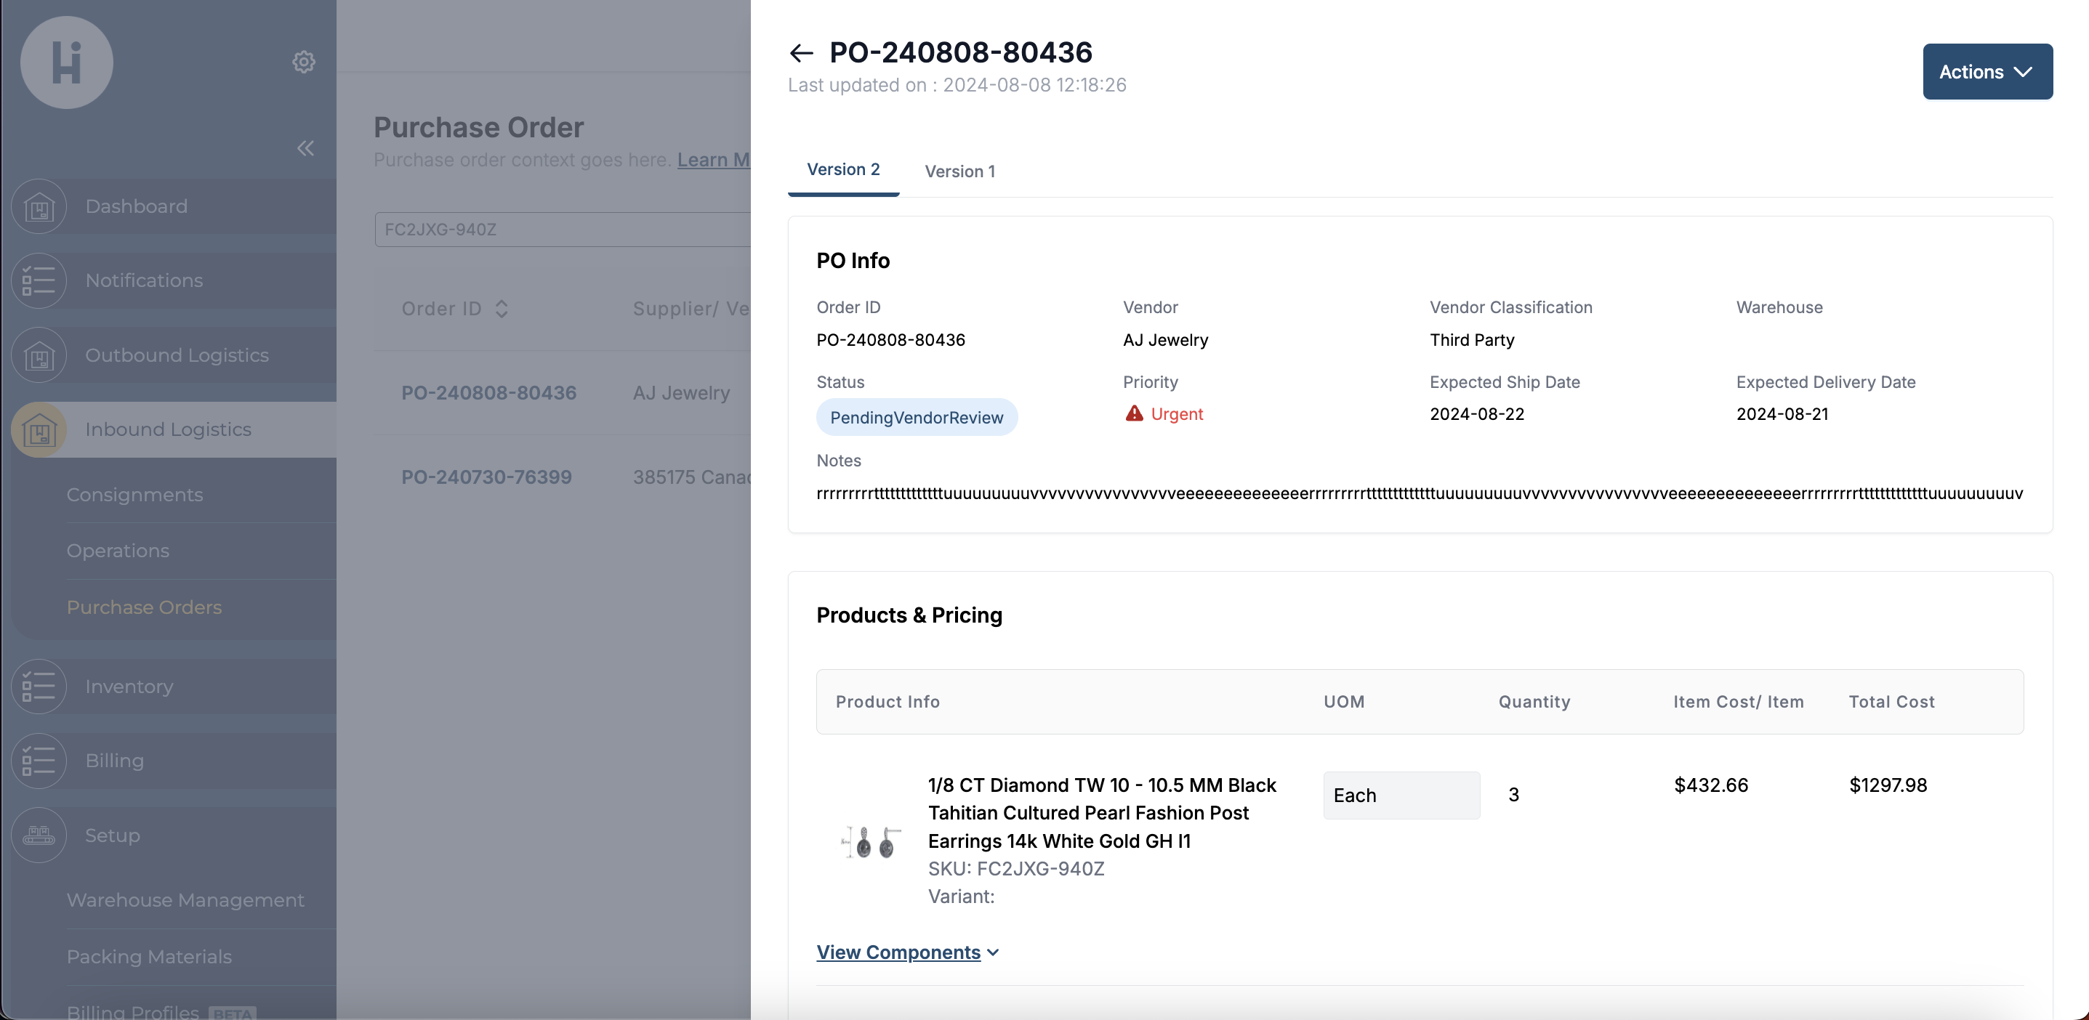2089x1020 pixels.
Task: Click the back arrow beside PO-240808-80436
Action: (800, 54)
